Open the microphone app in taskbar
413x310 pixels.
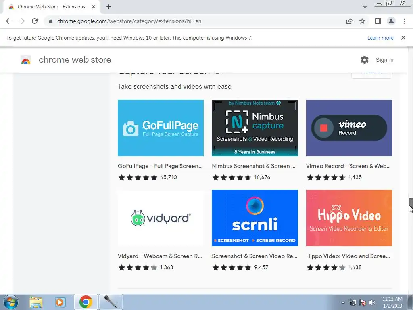click(111, 302)
